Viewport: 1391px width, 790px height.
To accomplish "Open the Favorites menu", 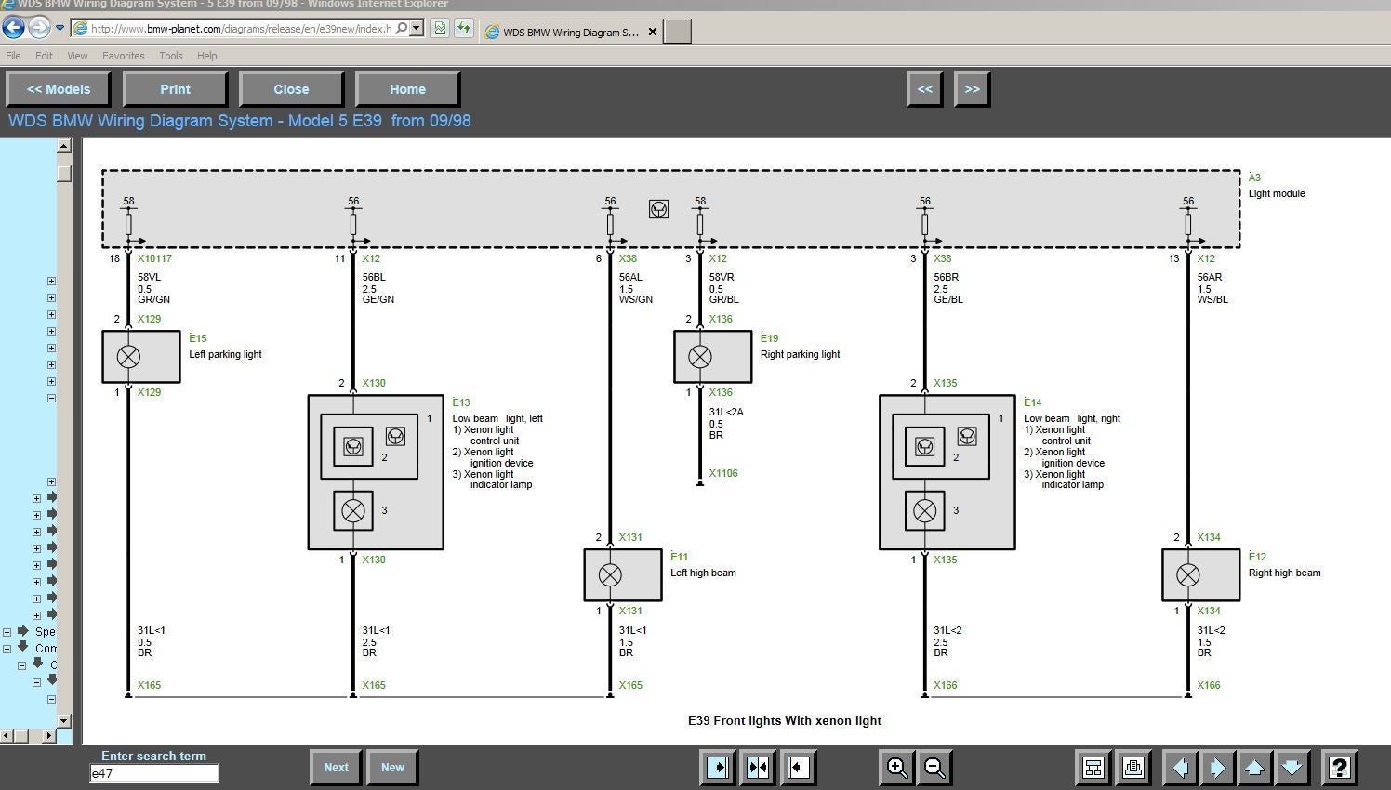I will tap(123, 56).
